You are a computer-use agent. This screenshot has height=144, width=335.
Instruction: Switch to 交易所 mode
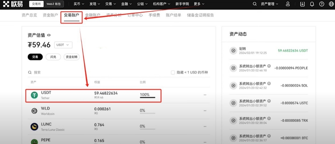pos(36,4)
